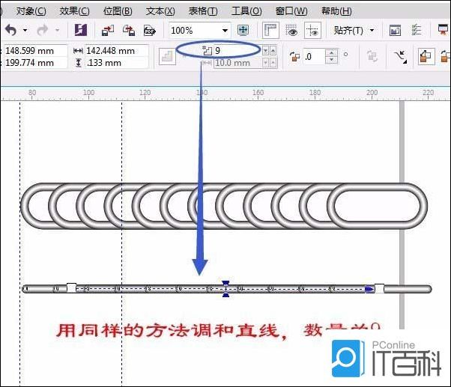Open the undo history dropdown arrow

25,30
